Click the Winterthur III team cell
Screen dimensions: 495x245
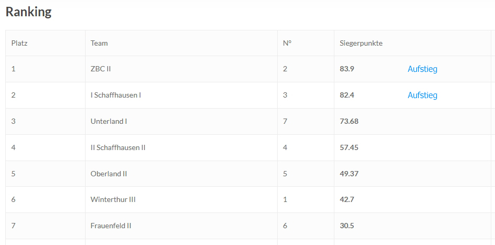coord(113,199)
